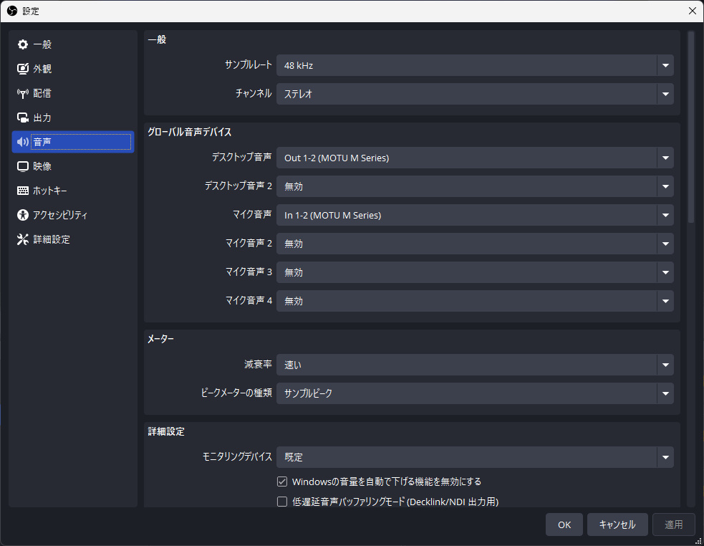Click the 外観 appearance icon in sidebar

pos(23,69)
